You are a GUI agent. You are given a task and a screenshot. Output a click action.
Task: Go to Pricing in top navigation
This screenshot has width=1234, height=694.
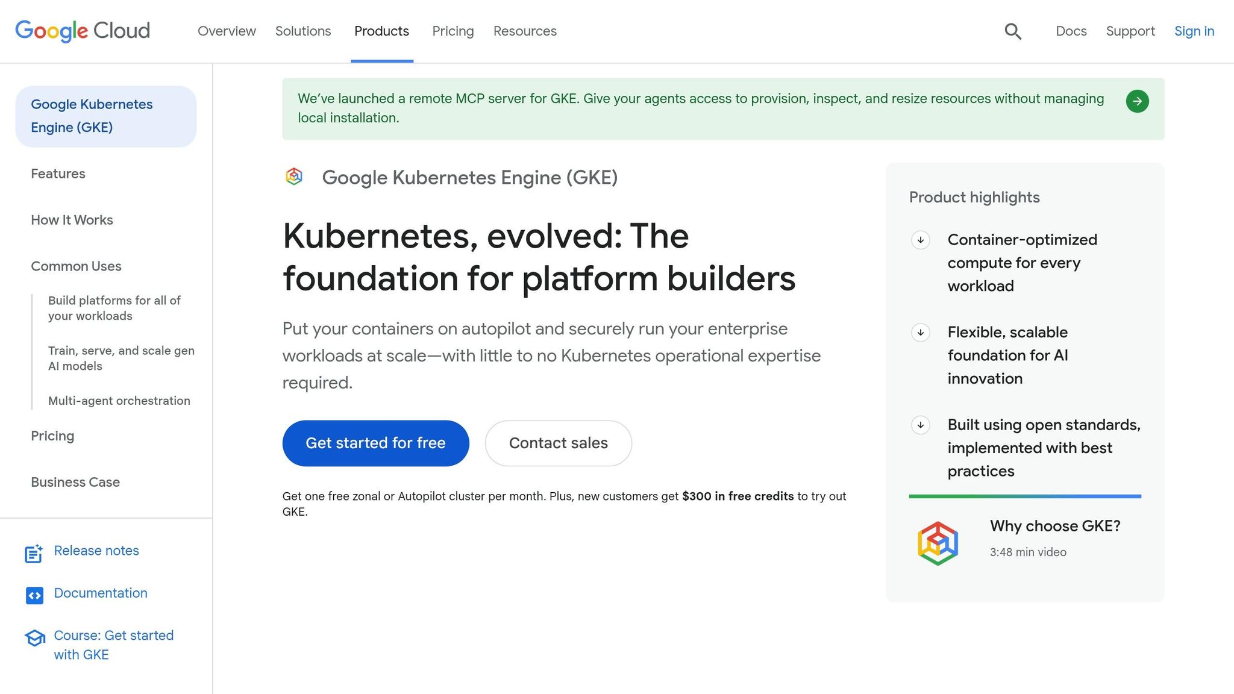453,31
